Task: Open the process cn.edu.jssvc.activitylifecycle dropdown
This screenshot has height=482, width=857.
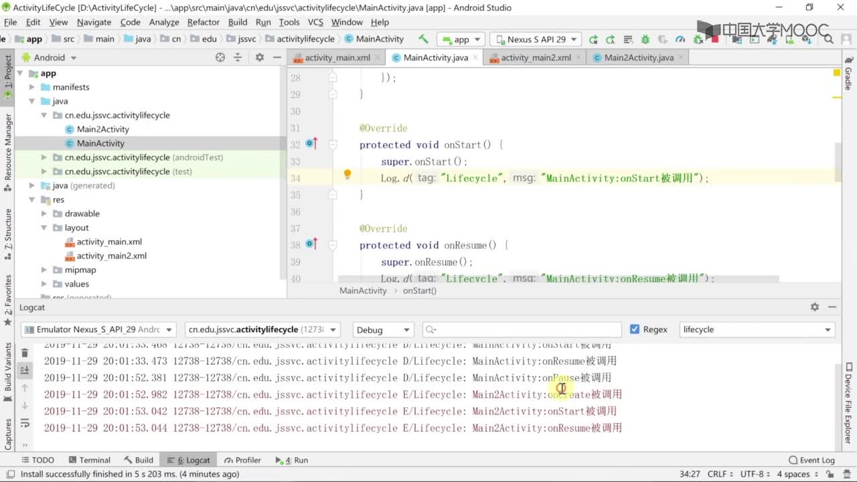Action: (262, 329)
